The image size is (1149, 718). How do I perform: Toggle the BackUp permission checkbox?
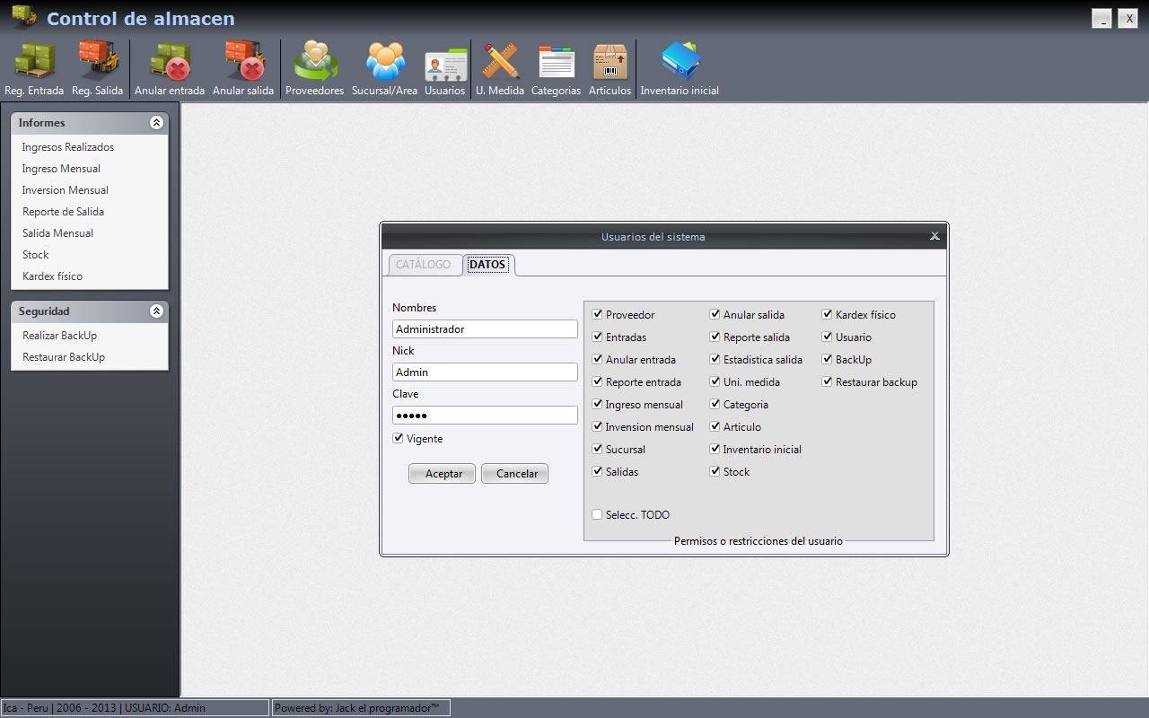pos(827,359)
